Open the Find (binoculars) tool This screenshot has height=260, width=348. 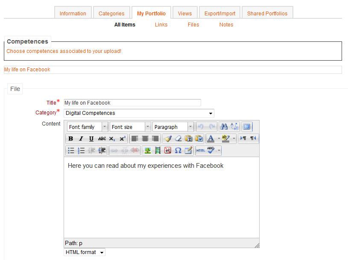pos(224,127)
